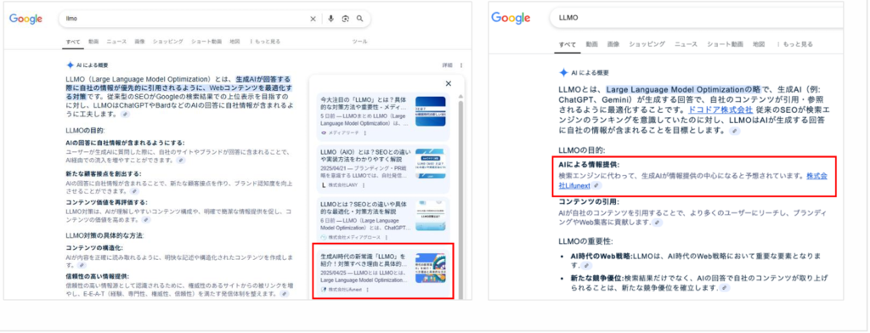The image size is (870, 333).
Task: Start voice search with the microphone icon
Action: coord(330,19)
